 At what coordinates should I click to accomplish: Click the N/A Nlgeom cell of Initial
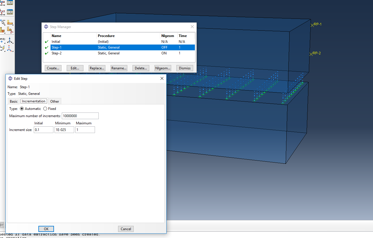[x=165, y=42]
